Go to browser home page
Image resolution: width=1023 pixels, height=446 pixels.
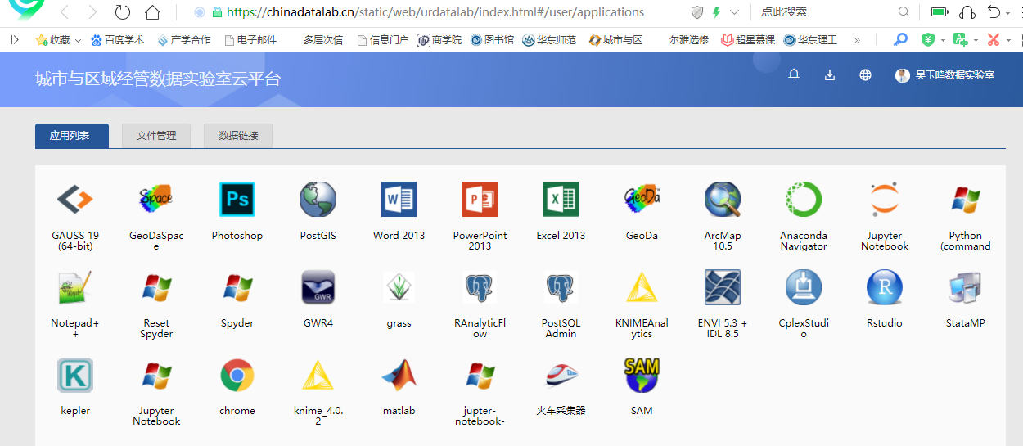pos(152,12)
